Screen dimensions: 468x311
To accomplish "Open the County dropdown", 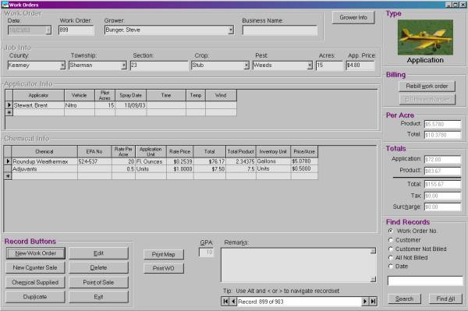I will (62, 65).
